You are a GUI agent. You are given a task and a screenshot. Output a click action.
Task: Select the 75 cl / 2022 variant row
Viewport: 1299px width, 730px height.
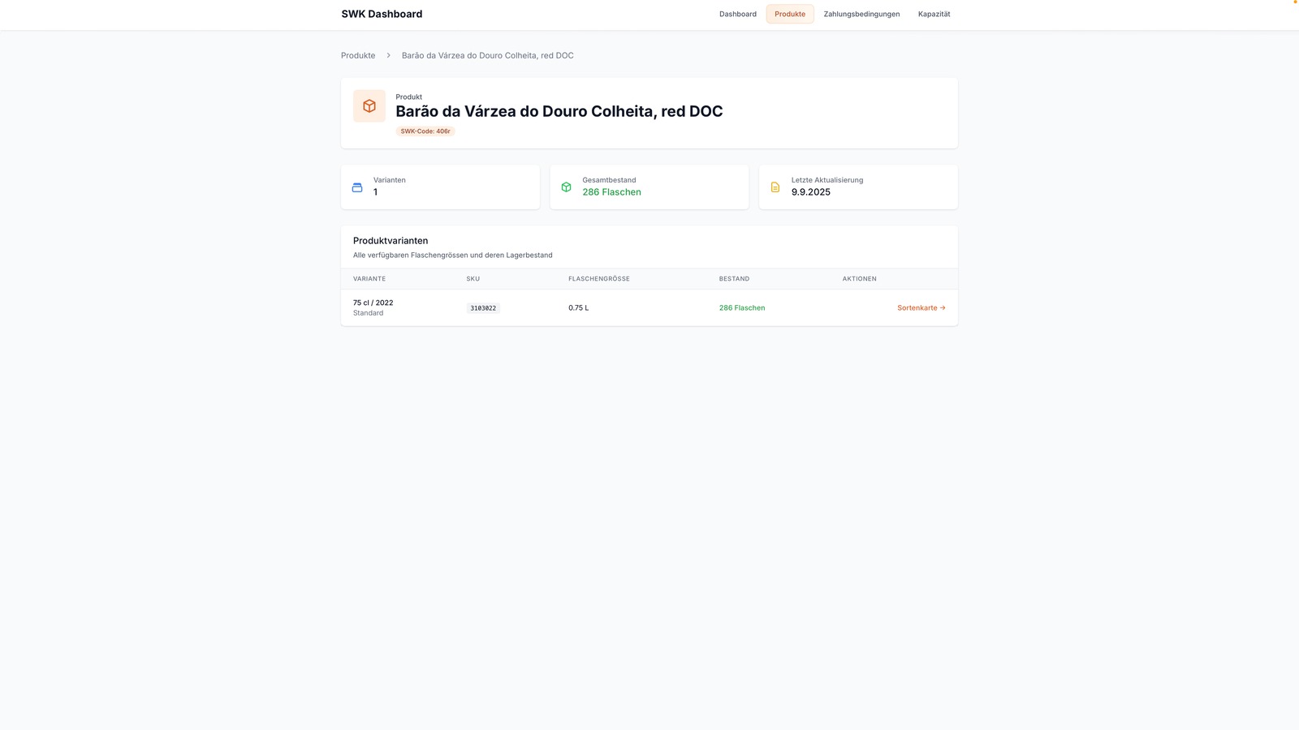pos(649,308)
